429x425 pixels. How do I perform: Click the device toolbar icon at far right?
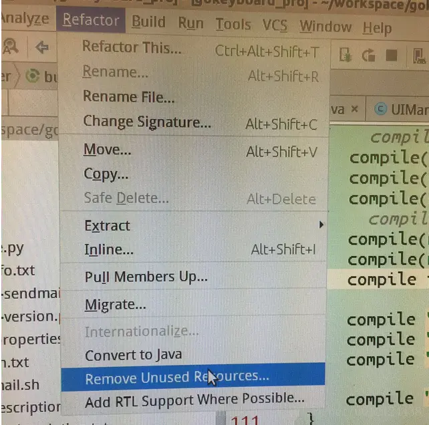(x=419, y=56)
